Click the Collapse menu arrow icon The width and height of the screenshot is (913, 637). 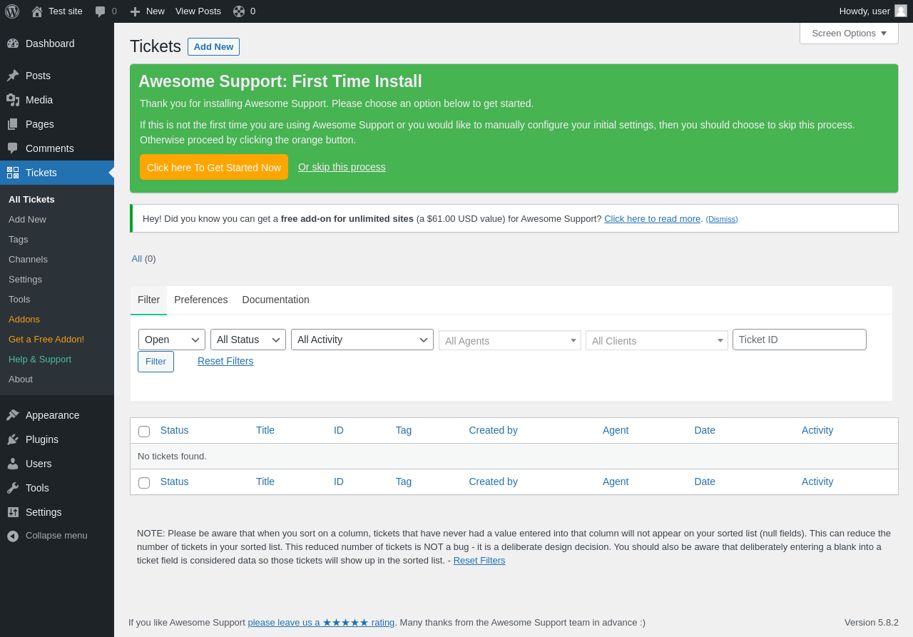[13, 536]
